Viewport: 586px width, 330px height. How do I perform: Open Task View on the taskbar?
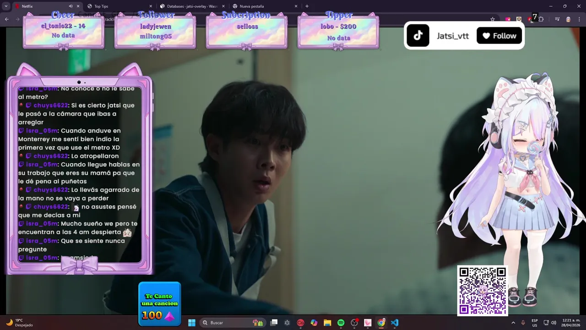point(274,323)
